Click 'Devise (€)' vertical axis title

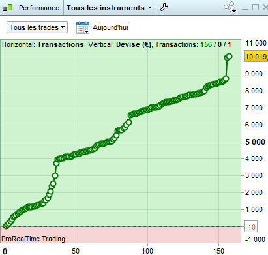134,44
